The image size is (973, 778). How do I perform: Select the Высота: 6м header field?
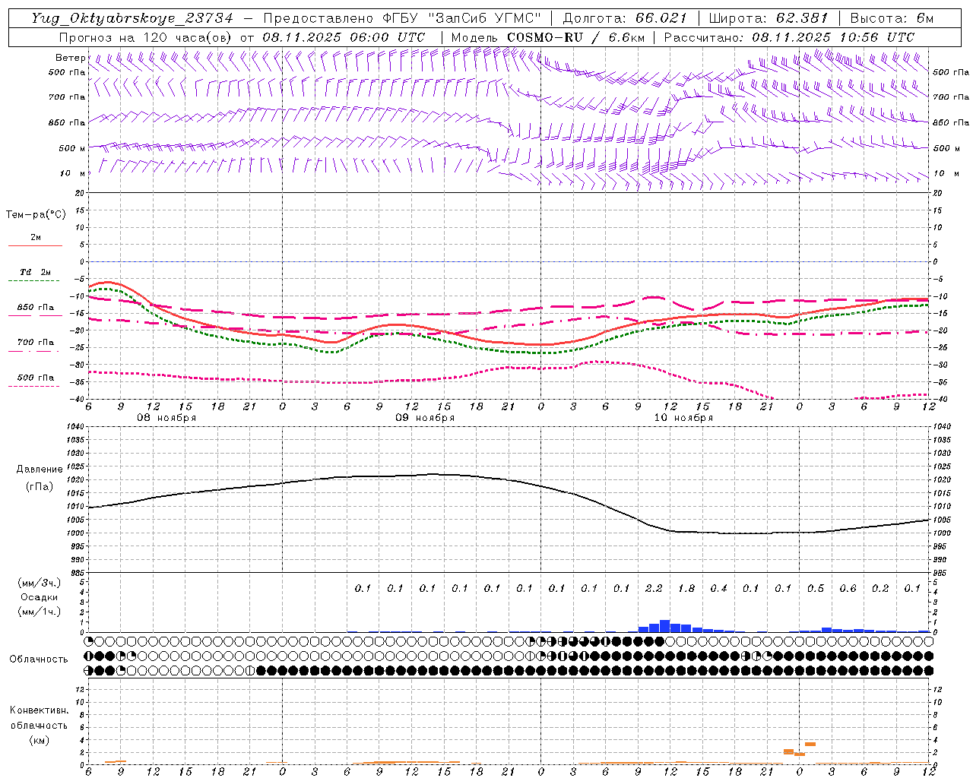[892, 18]
